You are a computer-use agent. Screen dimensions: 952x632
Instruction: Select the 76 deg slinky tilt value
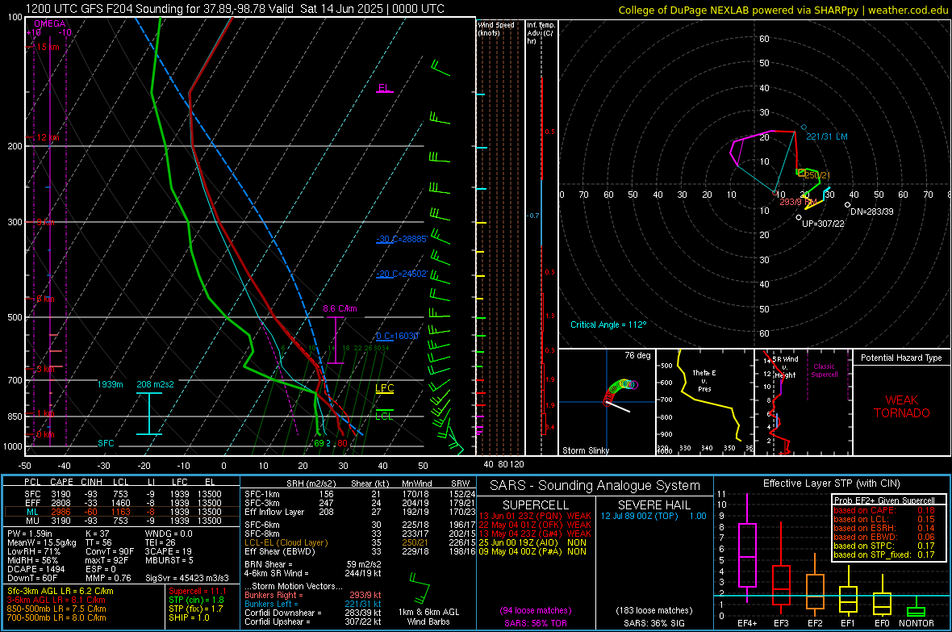637,355
